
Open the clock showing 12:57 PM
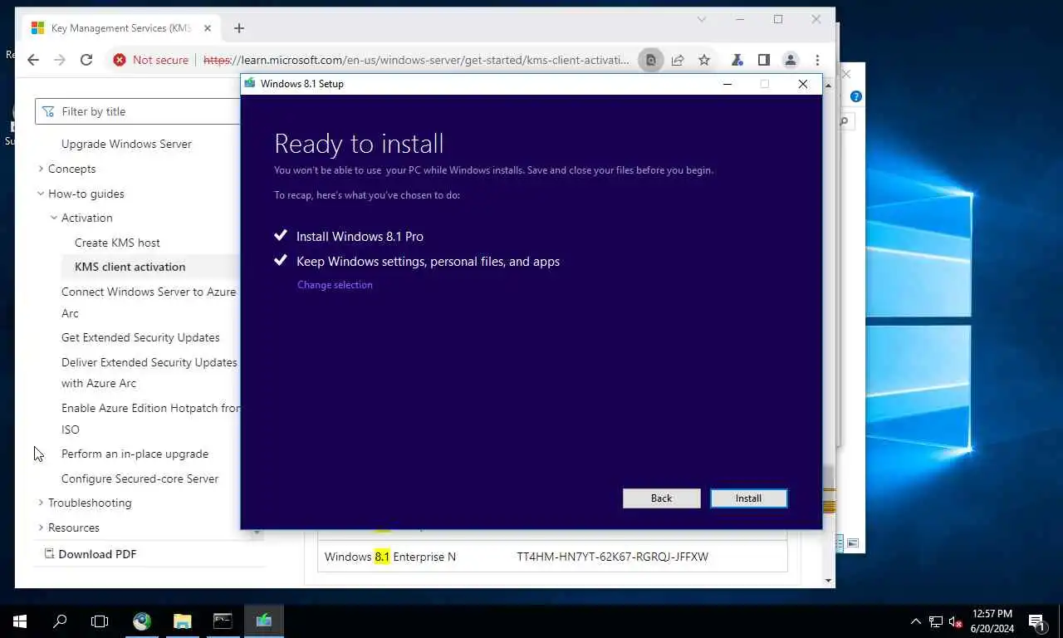tap(991, 621)
